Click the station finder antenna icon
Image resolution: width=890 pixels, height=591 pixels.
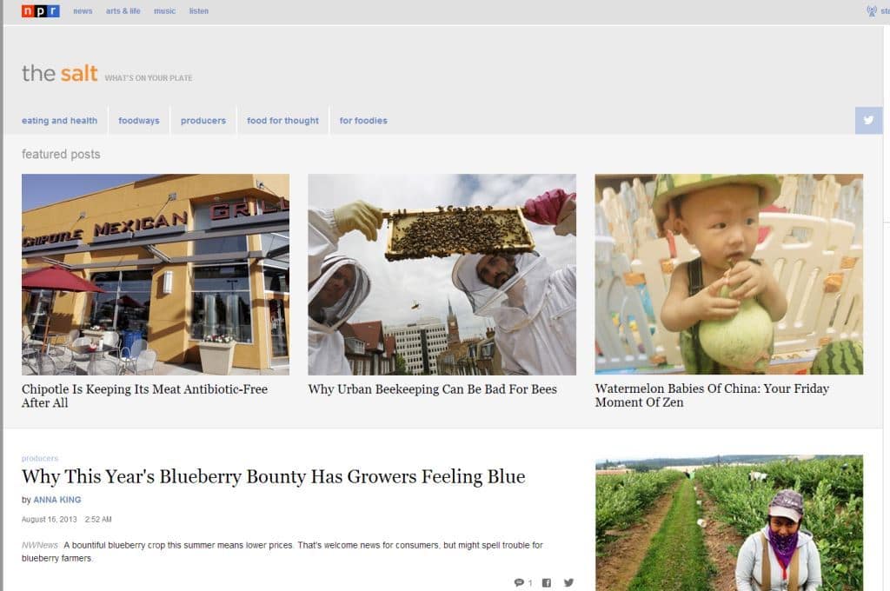tap(871, 10)
